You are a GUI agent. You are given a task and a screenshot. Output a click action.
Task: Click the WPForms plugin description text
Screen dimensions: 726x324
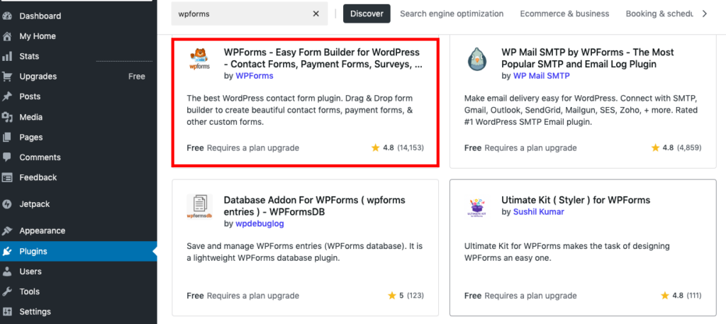[x=300, y=110]
